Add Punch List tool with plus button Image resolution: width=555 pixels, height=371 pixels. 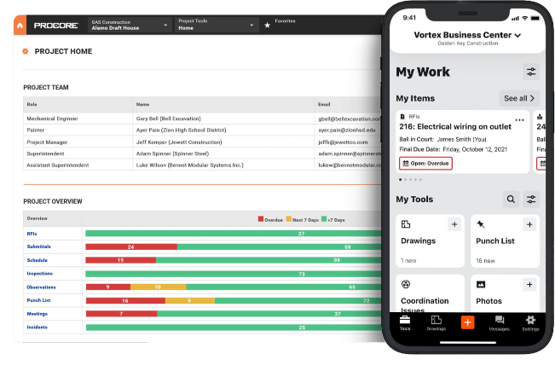(529, 224)
